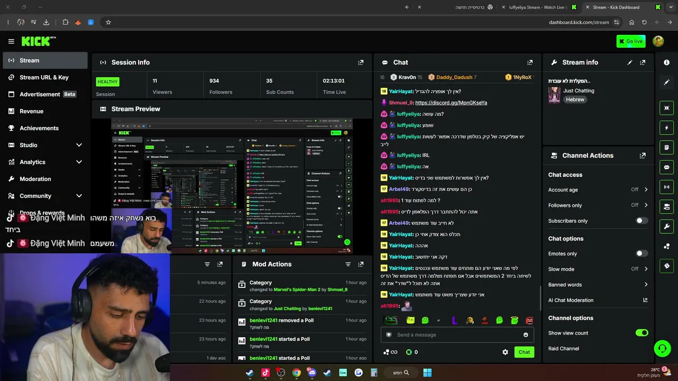Toggle the chat bubble widget icon in right sidebar

666,167
